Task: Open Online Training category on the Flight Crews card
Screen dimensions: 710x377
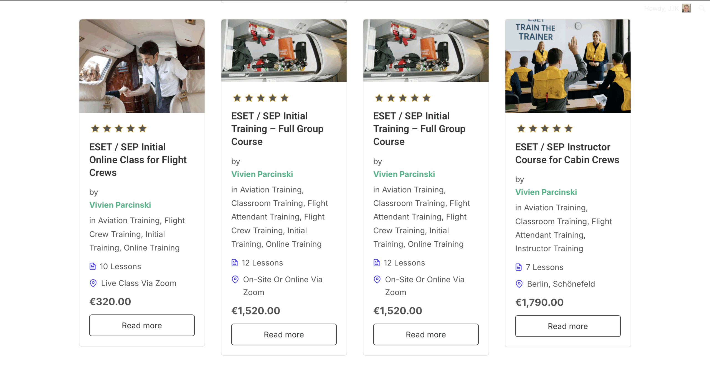Action: tap(152, 248)
